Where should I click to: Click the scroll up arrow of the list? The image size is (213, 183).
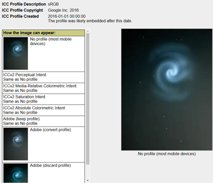(x=87, y=31)
